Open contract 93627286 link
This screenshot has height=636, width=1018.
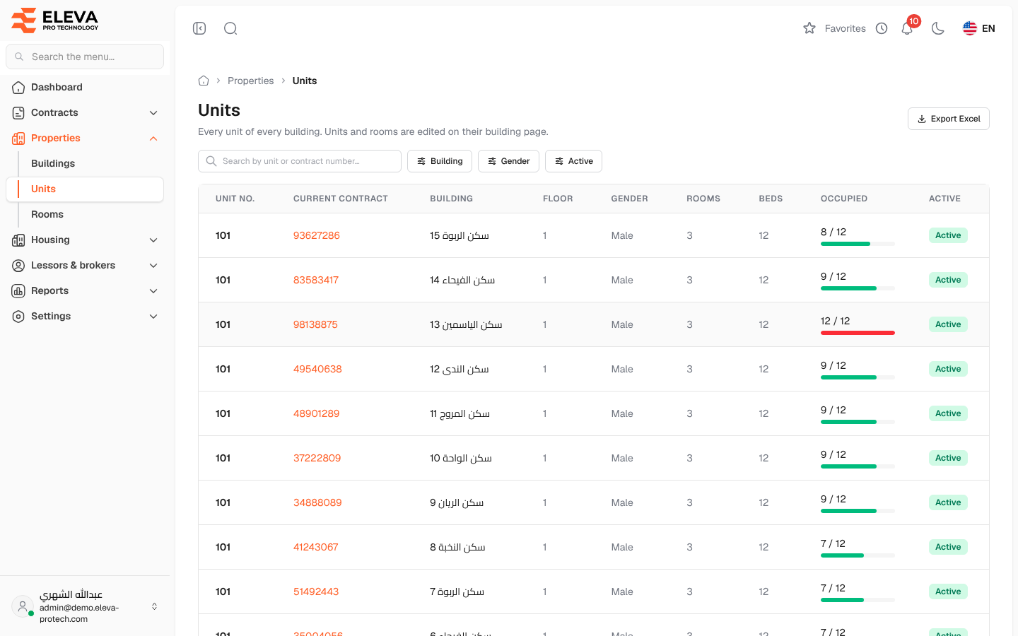pos(317,235)
